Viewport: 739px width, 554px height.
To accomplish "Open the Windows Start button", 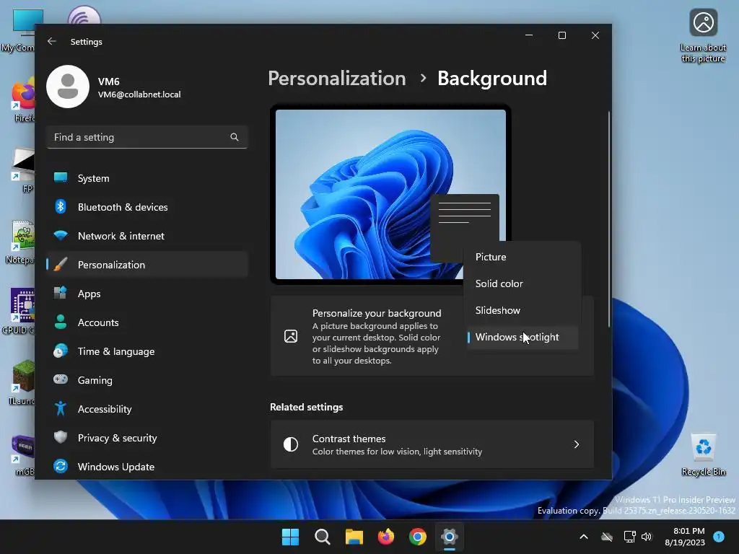I will 290,537.
